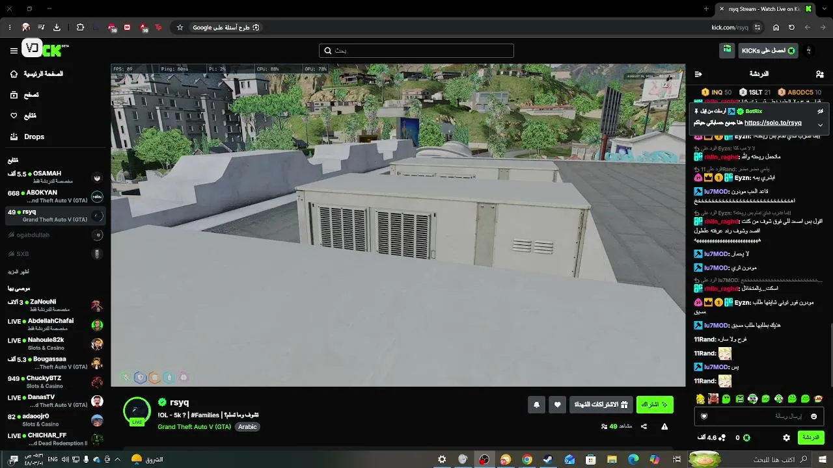
Task: Open Google Chrome from the taskbar
Action: coord(527,460)
